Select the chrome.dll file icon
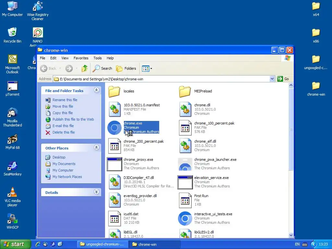Image resolution: width=332 pixels, height=249 pixels. pos(185,109)
